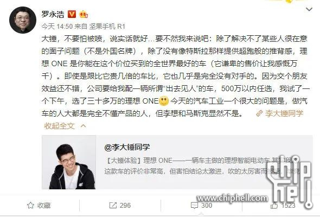Click the orange V verification badge

[x=72, y=14]
